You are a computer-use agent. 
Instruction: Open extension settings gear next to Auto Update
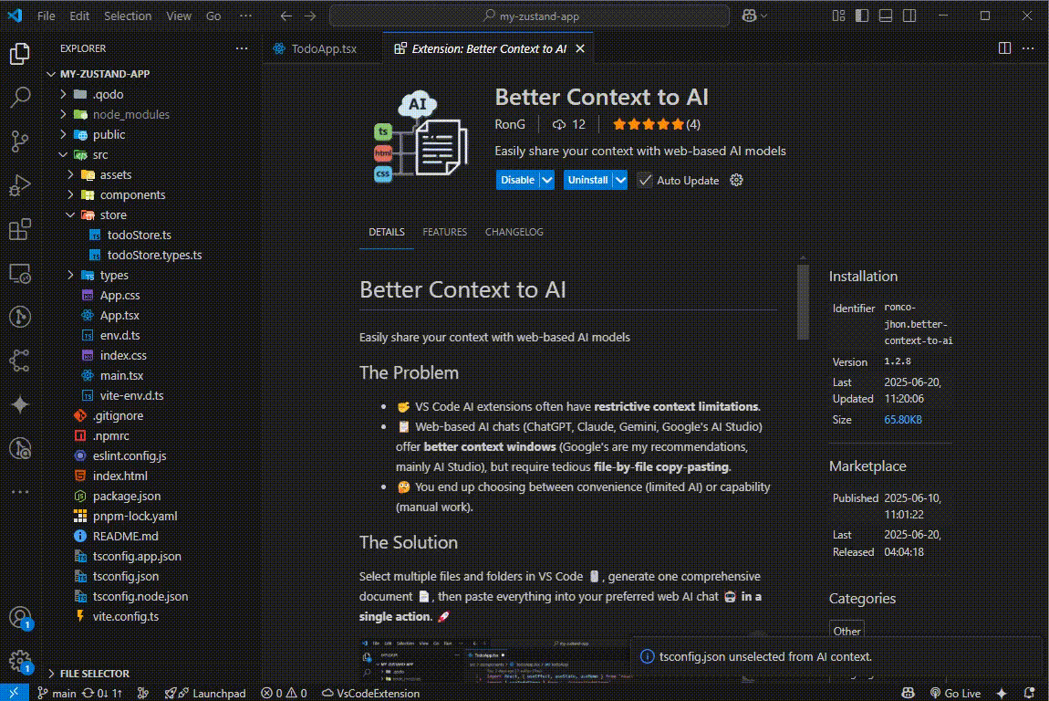click(x=736, y=180)
